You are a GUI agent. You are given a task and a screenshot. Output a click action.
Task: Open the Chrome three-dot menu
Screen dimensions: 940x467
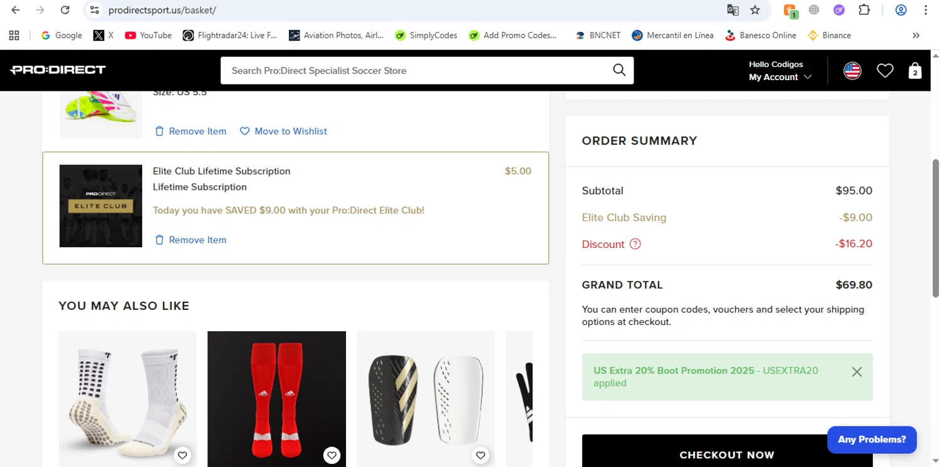tap(926, 10)
